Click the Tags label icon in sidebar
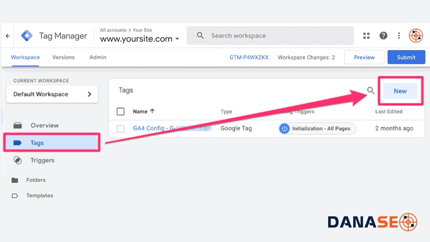The height and width of the screenshot is (242, 430). 18,143
